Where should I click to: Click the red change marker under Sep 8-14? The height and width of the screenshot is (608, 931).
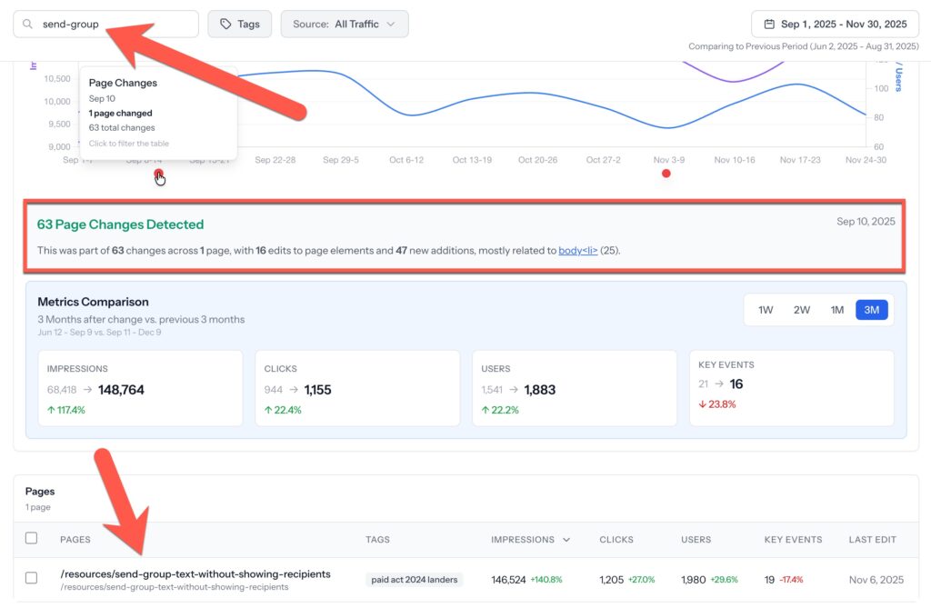click(159, 170)
